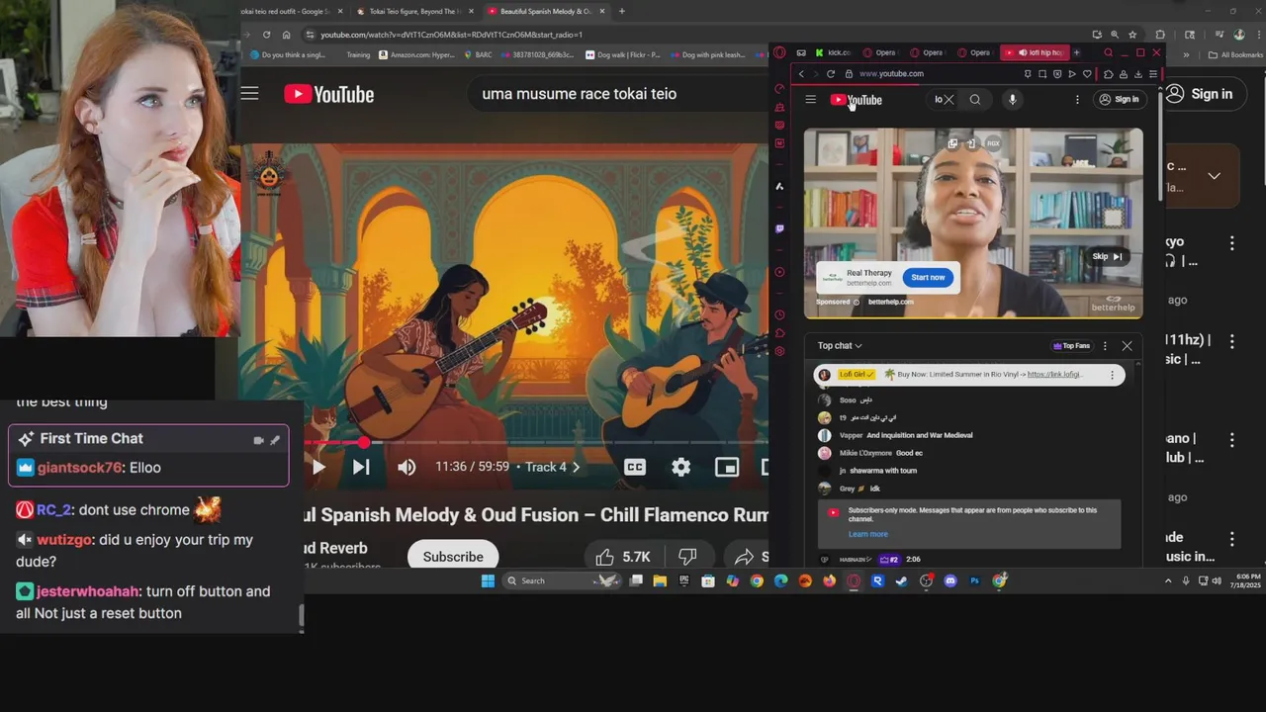Launch Steam from the taskbar
This screenshot has height=712, width=1266.
[901, 580]
